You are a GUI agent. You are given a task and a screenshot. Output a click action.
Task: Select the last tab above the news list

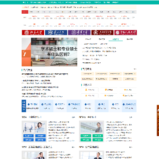129,39
